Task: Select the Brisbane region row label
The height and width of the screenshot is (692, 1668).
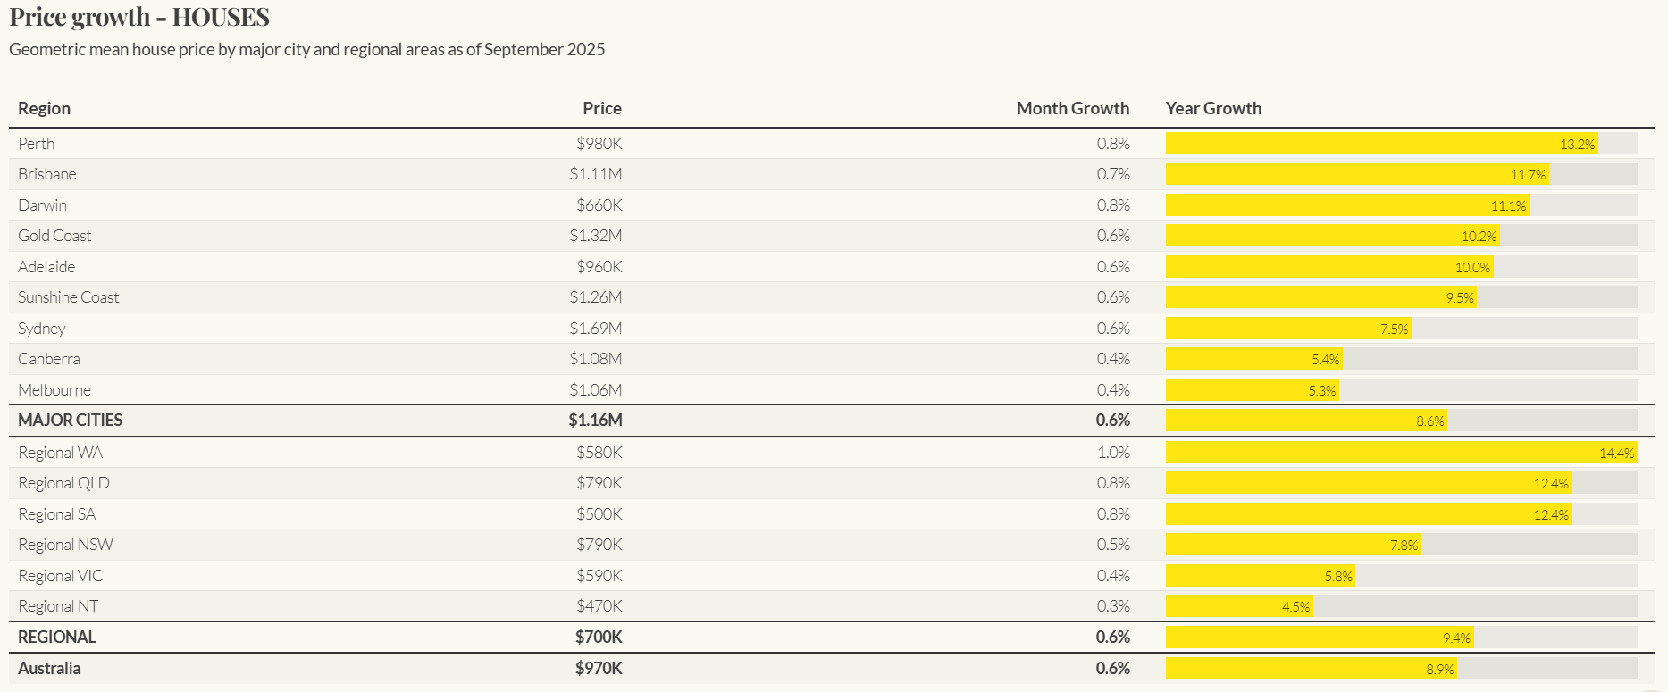Action: [47, 174]
